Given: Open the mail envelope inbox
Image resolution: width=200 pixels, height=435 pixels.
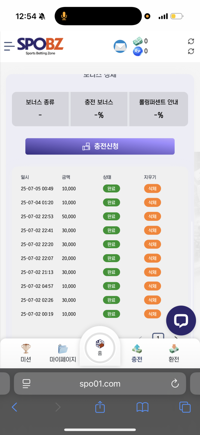Looking at the screenshot, I should [x=120, y=46].
